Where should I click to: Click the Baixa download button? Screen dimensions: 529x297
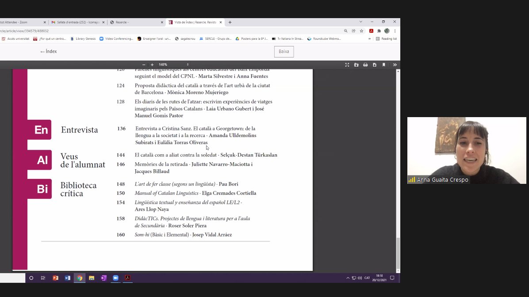point(284,52)
